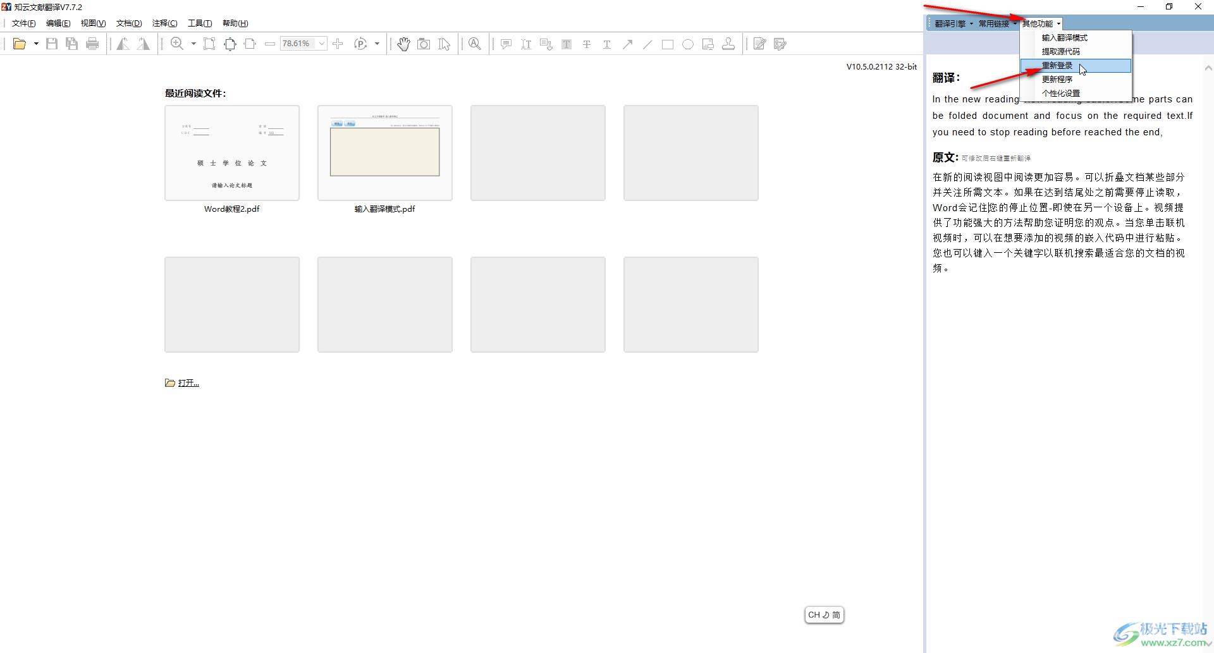Select the rectangle drawing tool
Viewport: 1214px width, 653px height.
pyautogui.click(x=668, y=44)
